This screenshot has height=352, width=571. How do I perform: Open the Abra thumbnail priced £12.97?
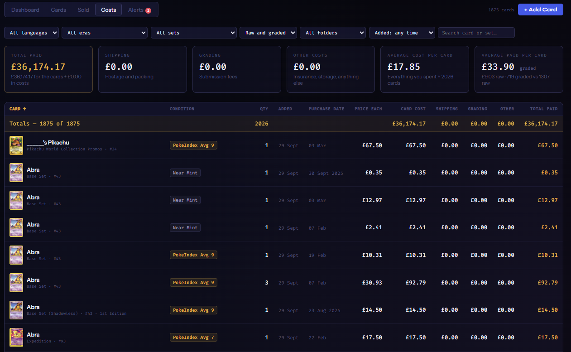(x=16, y=200)
